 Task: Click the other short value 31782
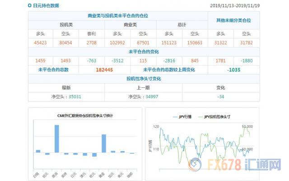(x=247, y=43)
